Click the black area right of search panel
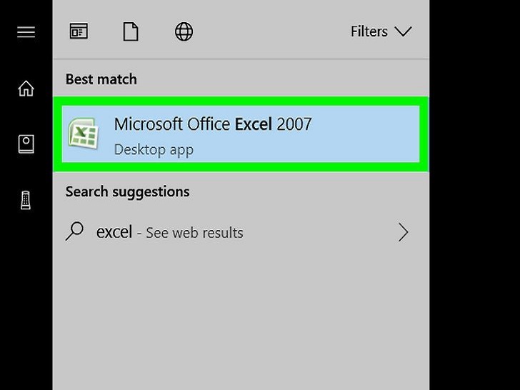 coord(474,195)
